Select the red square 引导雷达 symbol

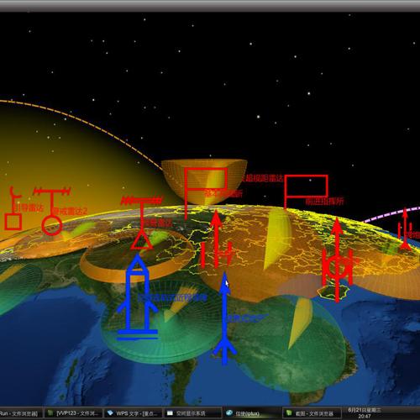pyautogui.click(x=13, y=208)
